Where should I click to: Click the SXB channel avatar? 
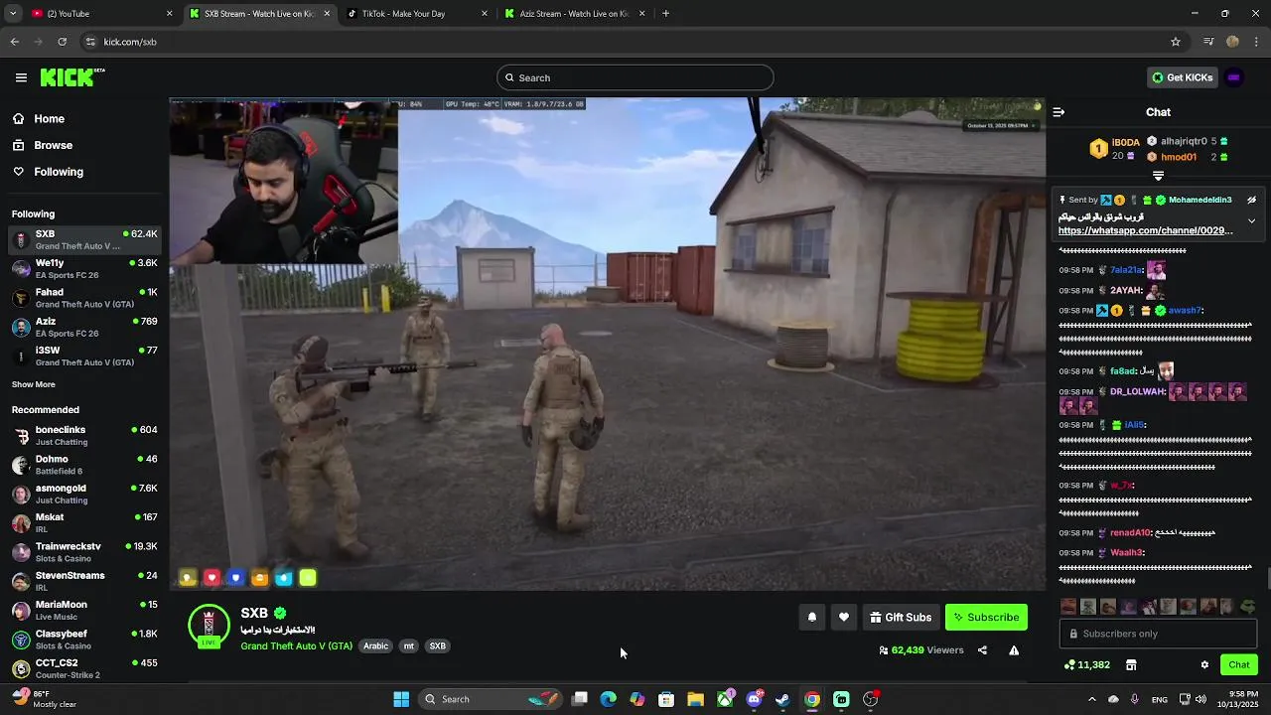209,627
